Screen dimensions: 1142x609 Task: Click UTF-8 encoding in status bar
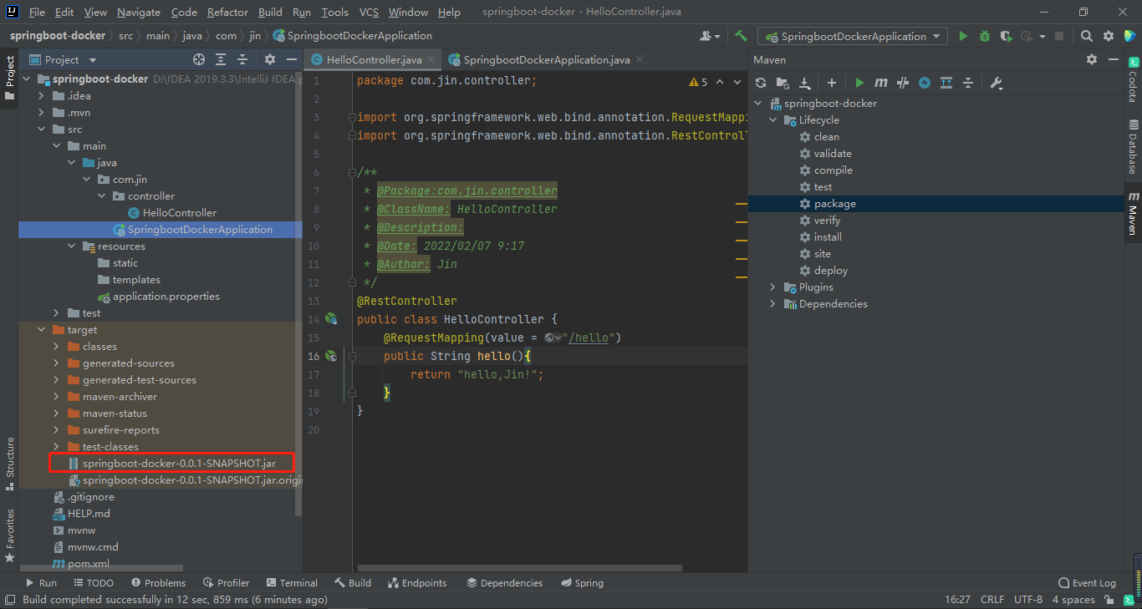point(1027,599)
